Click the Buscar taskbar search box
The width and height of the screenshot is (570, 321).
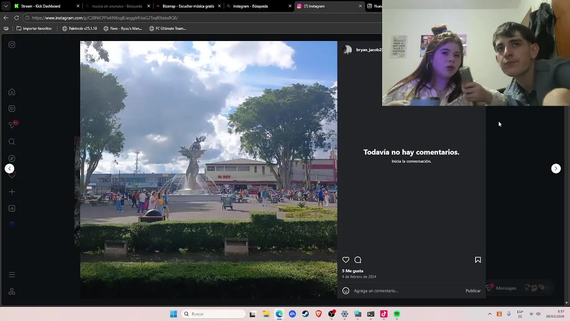pos(214,314)
